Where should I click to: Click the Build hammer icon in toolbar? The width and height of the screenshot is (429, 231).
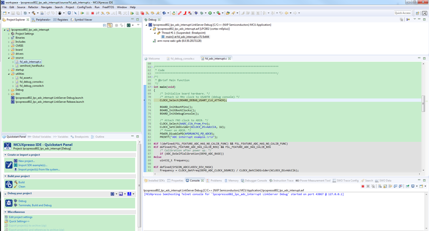(33, 13)
